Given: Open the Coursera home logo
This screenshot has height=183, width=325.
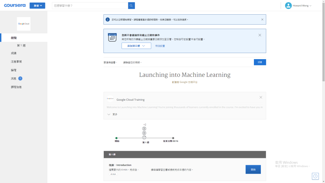Looking at the screenshot, I should [15, 5].
